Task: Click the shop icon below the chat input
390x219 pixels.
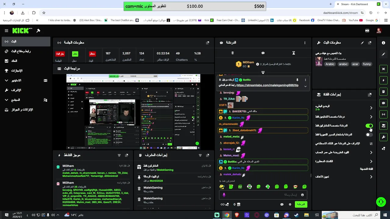Action: coord(239,204)
